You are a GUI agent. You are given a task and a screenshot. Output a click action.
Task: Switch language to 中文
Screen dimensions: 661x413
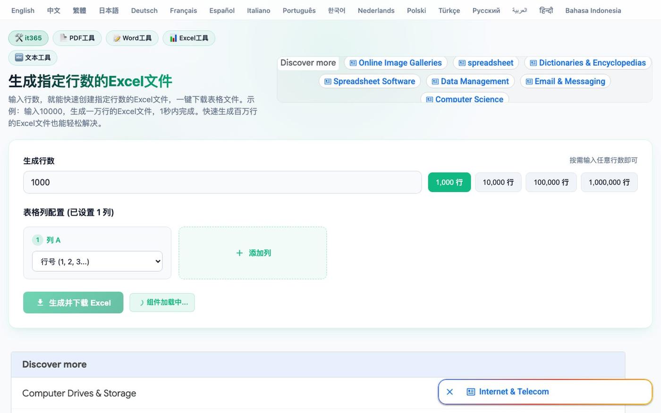pos(53,10)
